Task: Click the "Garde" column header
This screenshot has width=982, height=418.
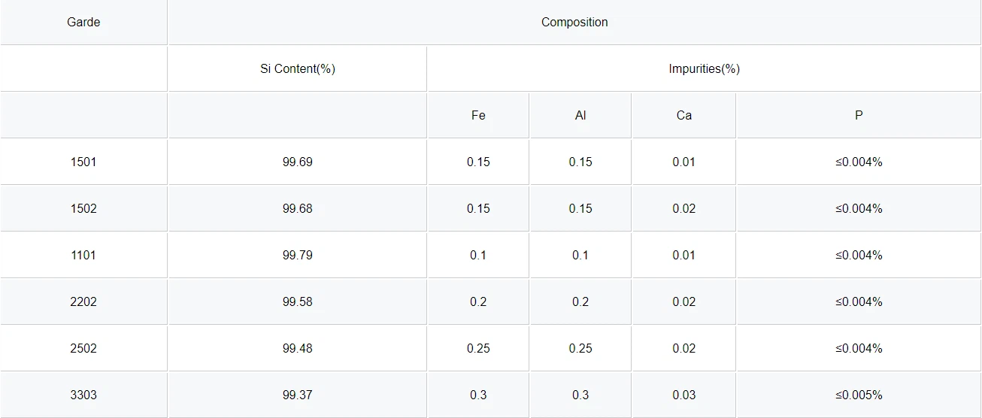Action: tap(83, 23)
